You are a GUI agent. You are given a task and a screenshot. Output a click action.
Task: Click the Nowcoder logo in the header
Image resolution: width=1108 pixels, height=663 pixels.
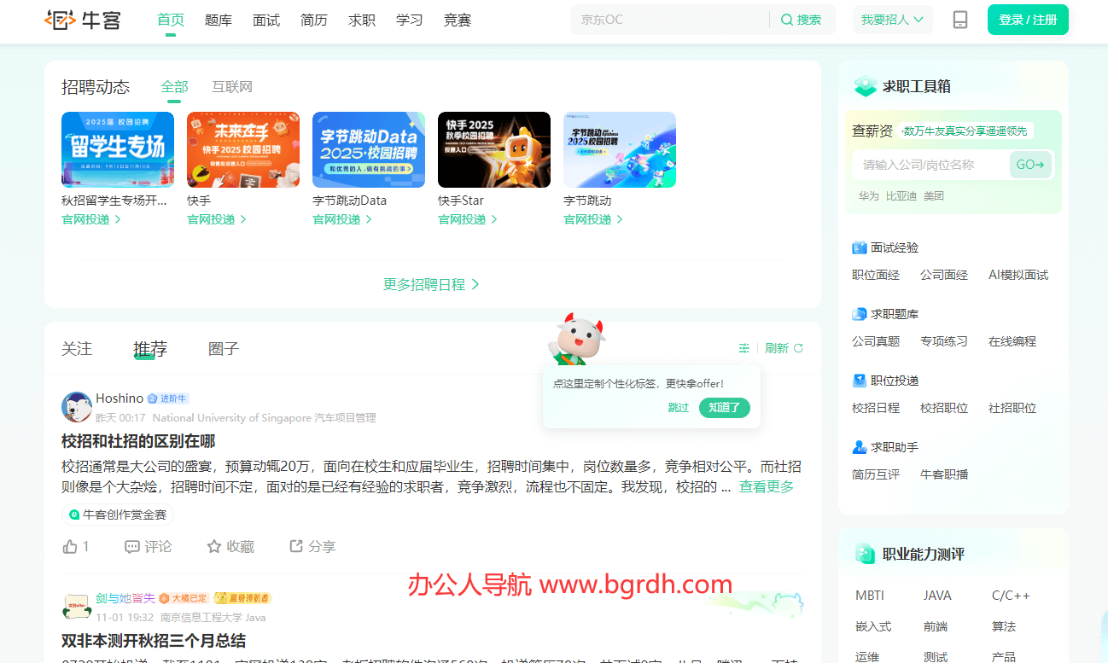84,20
